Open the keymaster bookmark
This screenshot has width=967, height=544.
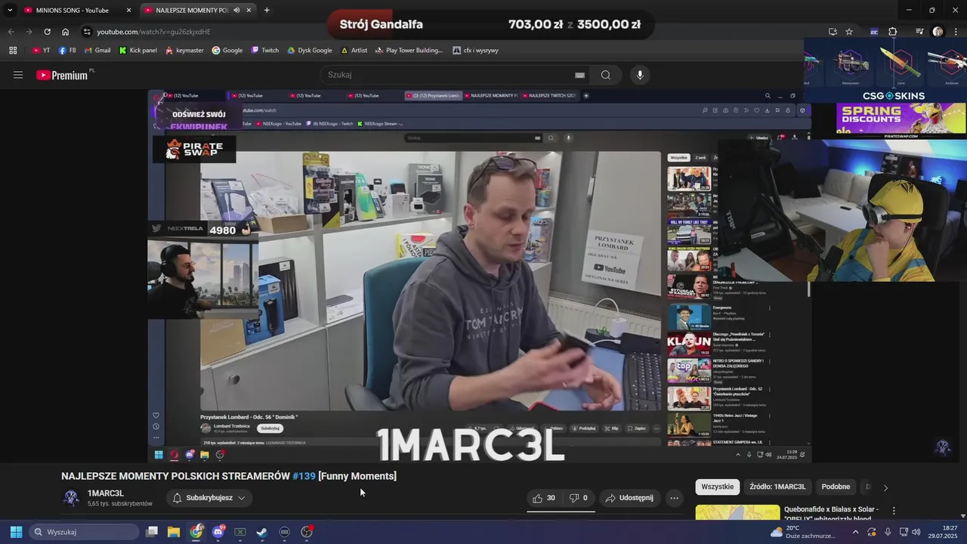(184, 51)
